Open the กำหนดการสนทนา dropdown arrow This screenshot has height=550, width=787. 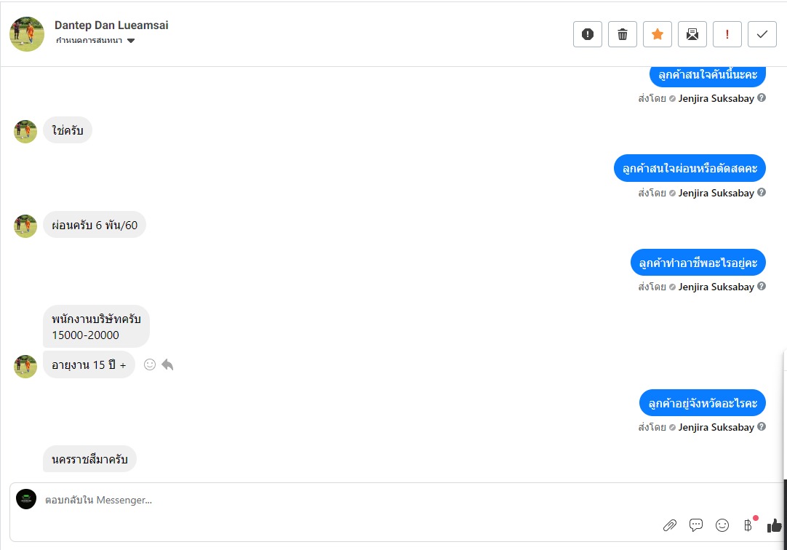131,41
